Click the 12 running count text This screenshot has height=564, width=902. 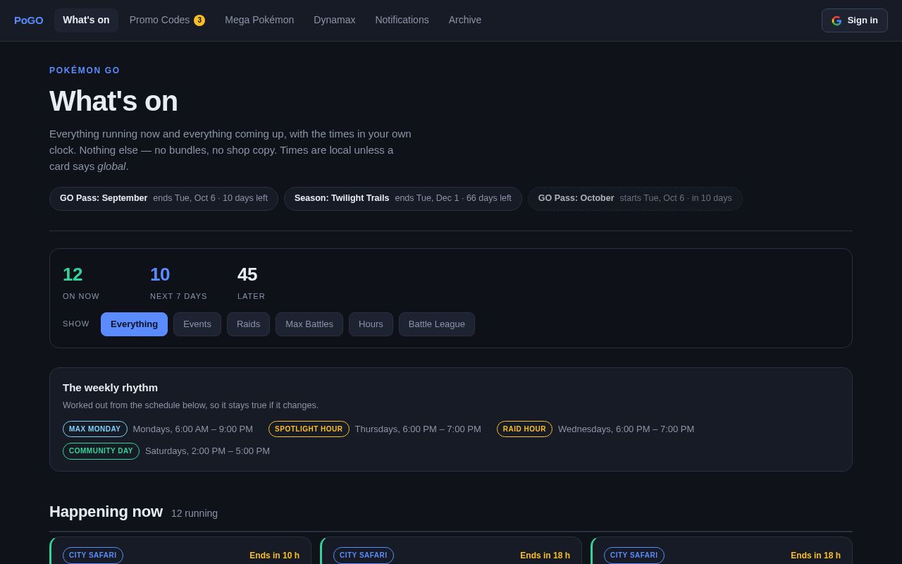[x=194, y=513]
